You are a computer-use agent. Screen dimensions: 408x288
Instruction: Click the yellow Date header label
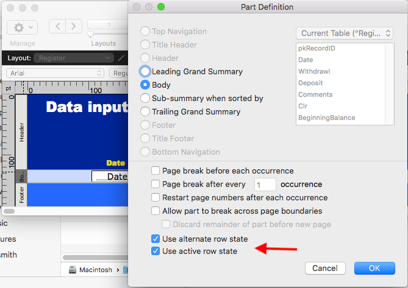pyautogui.click(x=115, y=163)
